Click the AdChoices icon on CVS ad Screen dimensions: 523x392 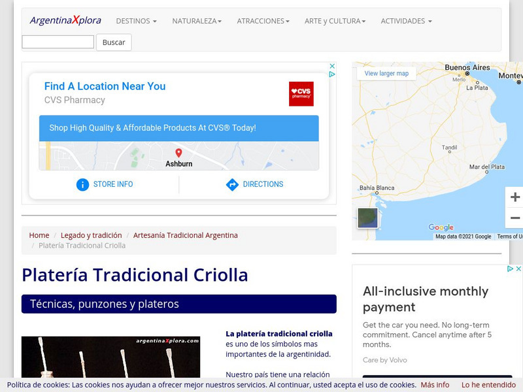(x=332, y=74)
